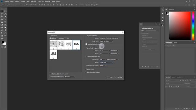
Task: Toggle the Suavização de Serrilhado checkbox
Action: 86,44
